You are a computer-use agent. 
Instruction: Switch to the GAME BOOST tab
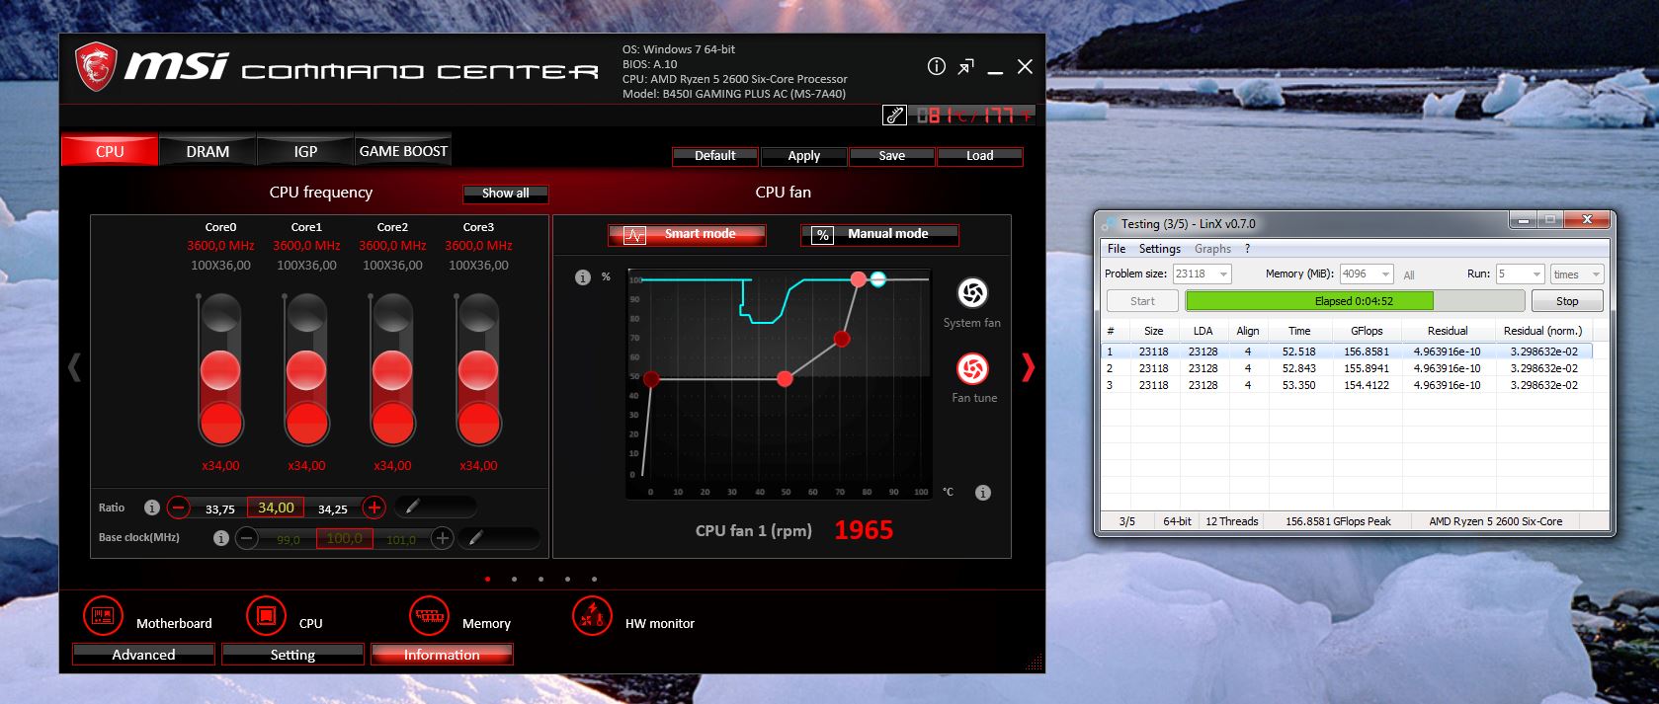click(403, 151)
